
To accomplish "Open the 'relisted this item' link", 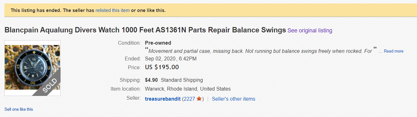I will point(113,10).
